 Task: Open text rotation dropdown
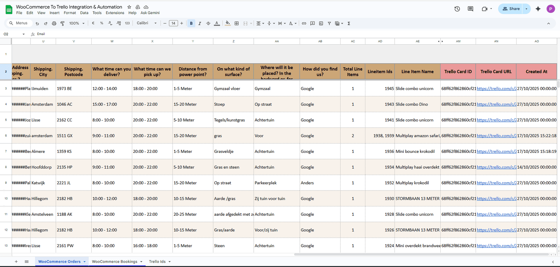293,23
